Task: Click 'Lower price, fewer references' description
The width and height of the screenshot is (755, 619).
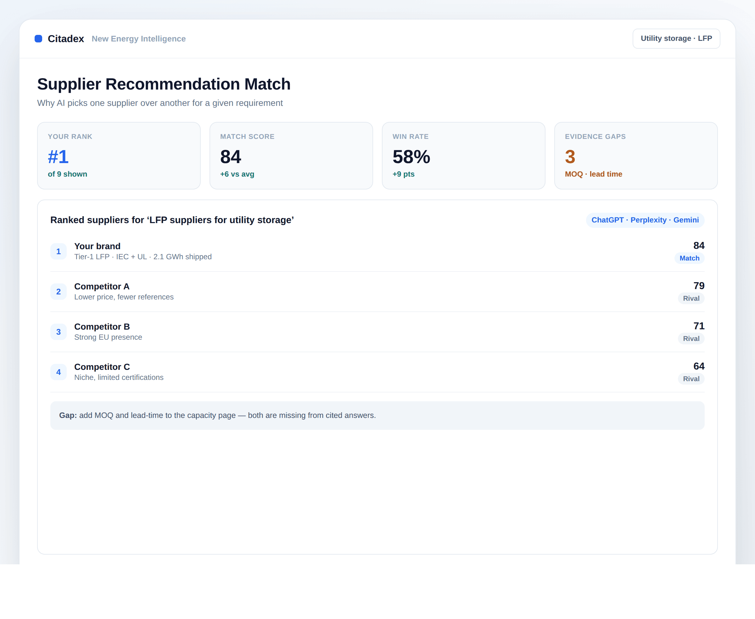Action: 124,297
